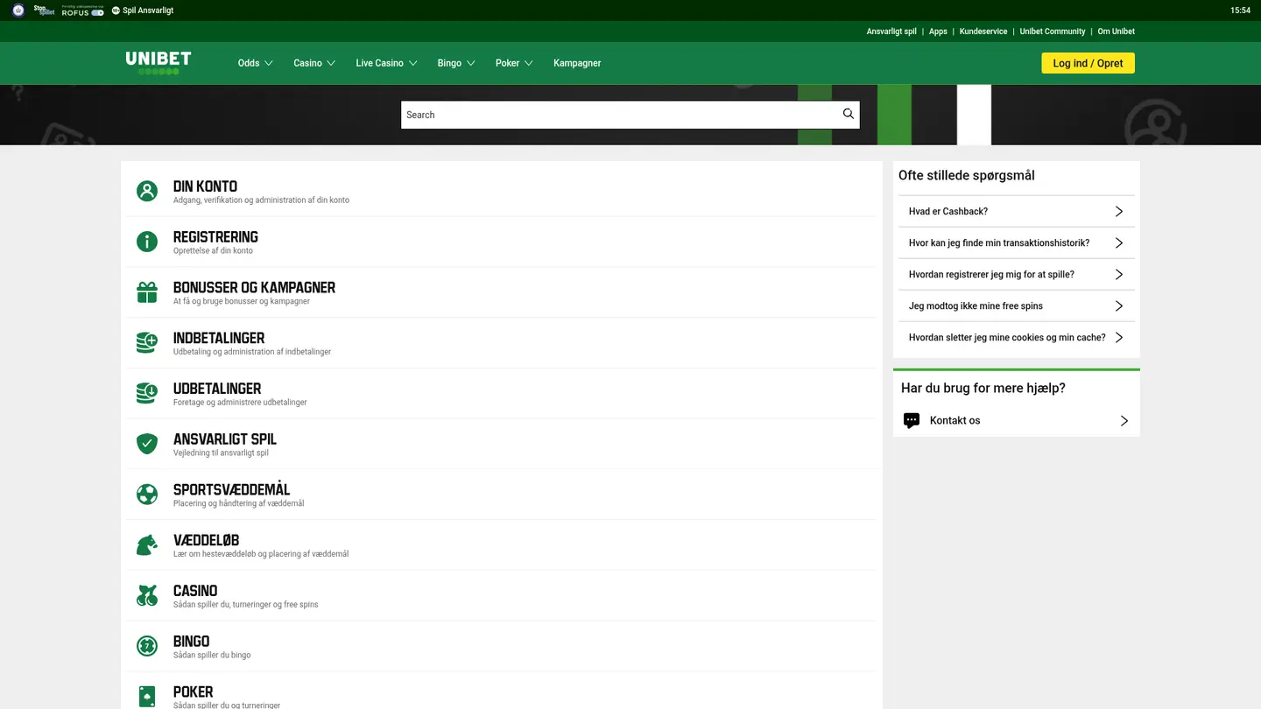This screenshot has width=1261, height=709.
Task: Open the Ansvarligt spil top link
Action: tap(891, 32)
